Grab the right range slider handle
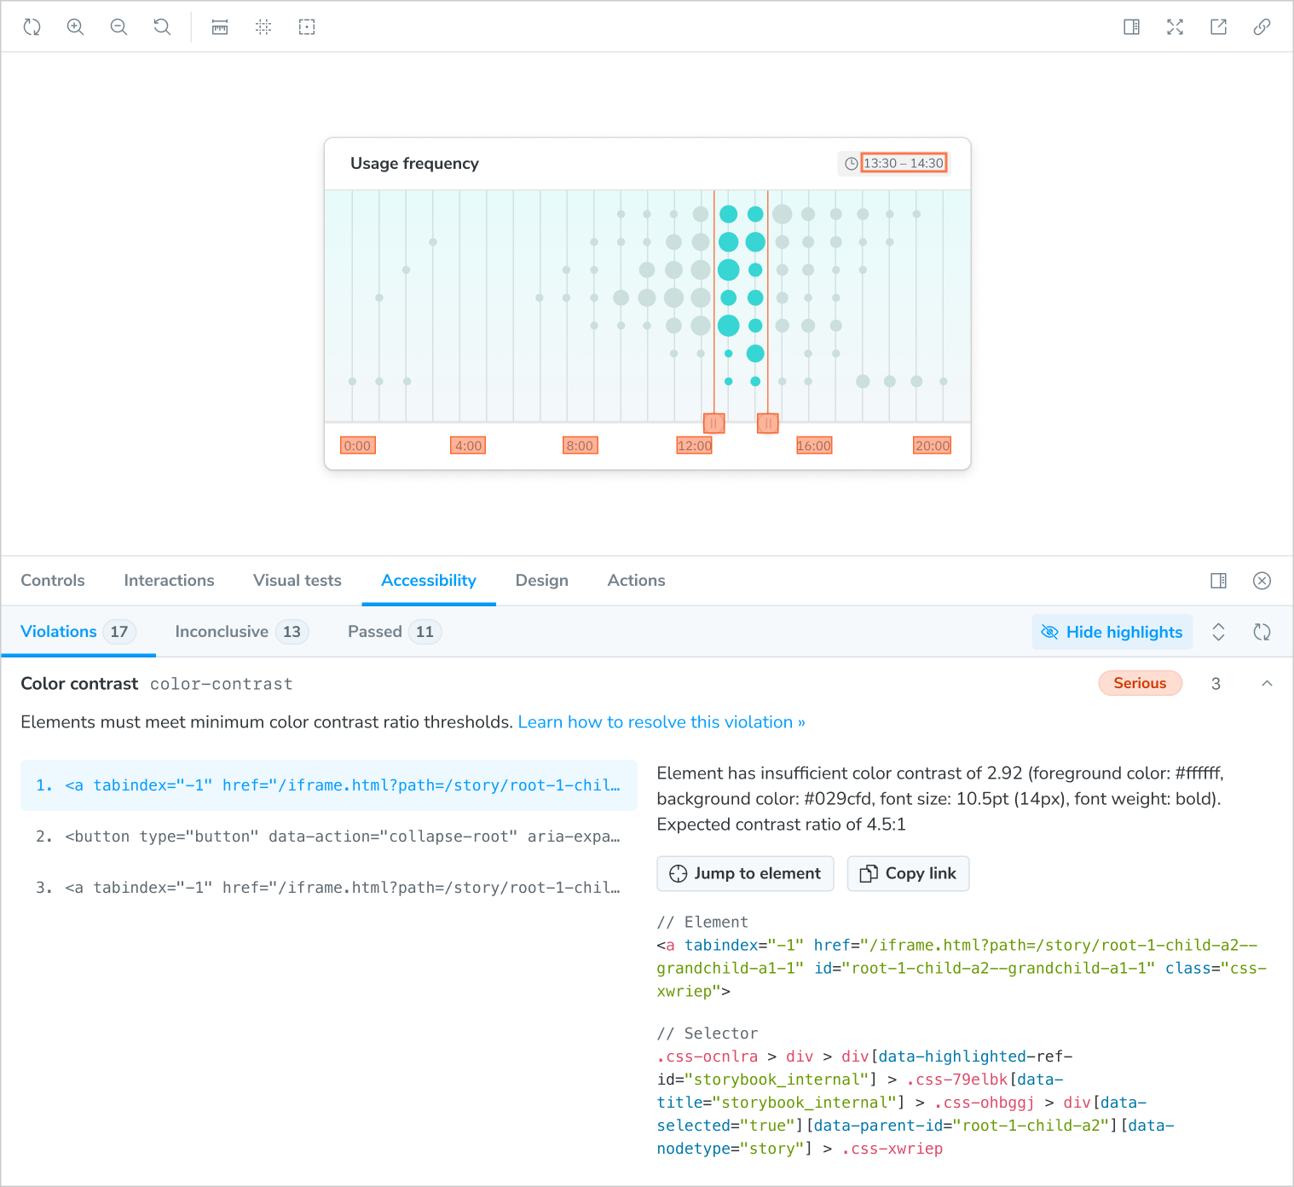Screen dimensions: 1294x1187 click(x=768, y=423)
